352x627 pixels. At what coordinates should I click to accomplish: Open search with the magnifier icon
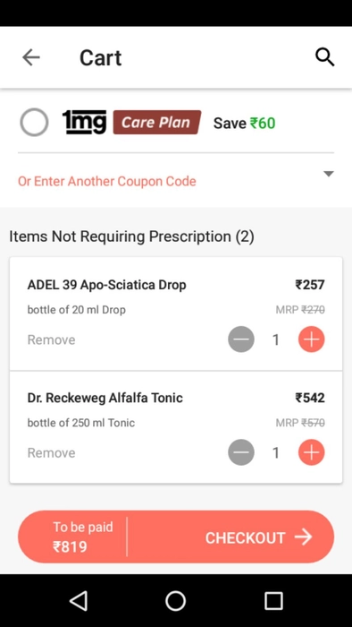[x=324, y=57]
